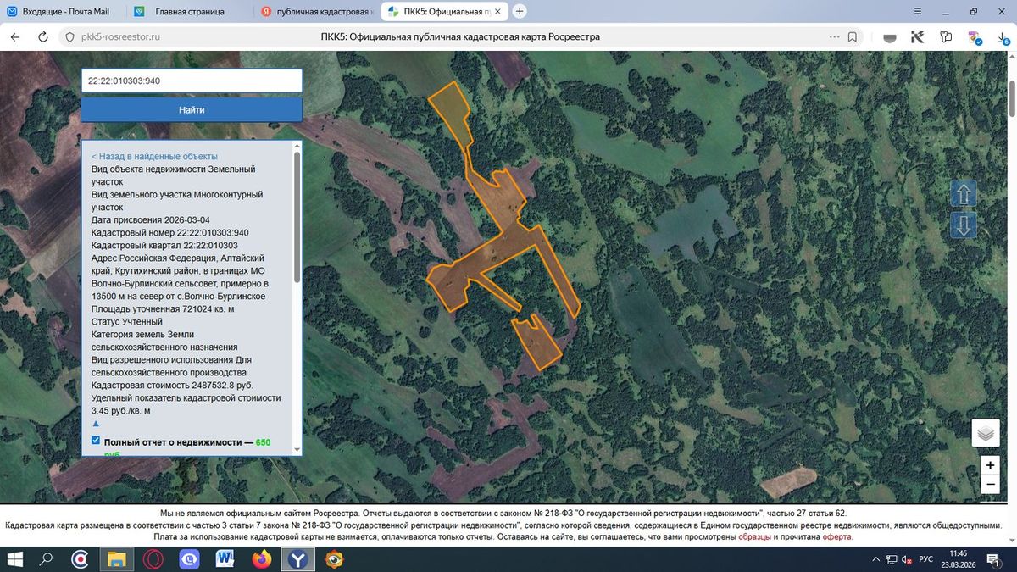Open the оферта link in the footer
The image size is (1017, 572).
click(x=837, y=537)
